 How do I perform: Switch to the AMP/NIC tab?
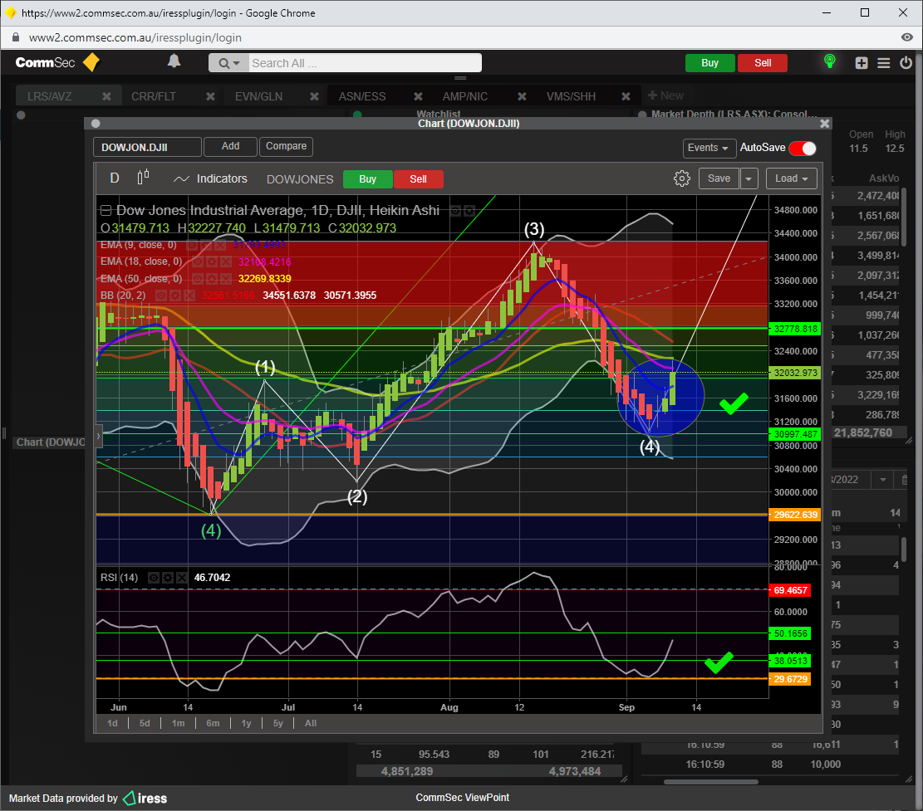[x=464, y=96]
